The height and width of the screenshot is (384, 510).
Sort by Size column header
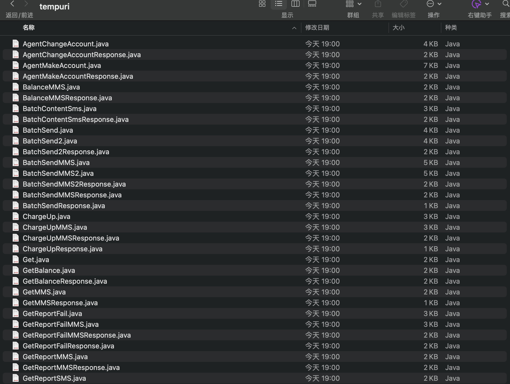coord(398,28)
